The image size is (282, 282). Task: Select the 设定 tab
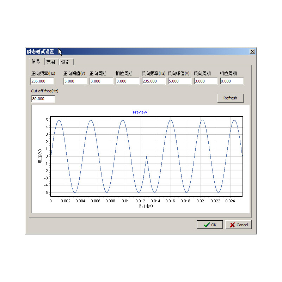coord(66,62)
